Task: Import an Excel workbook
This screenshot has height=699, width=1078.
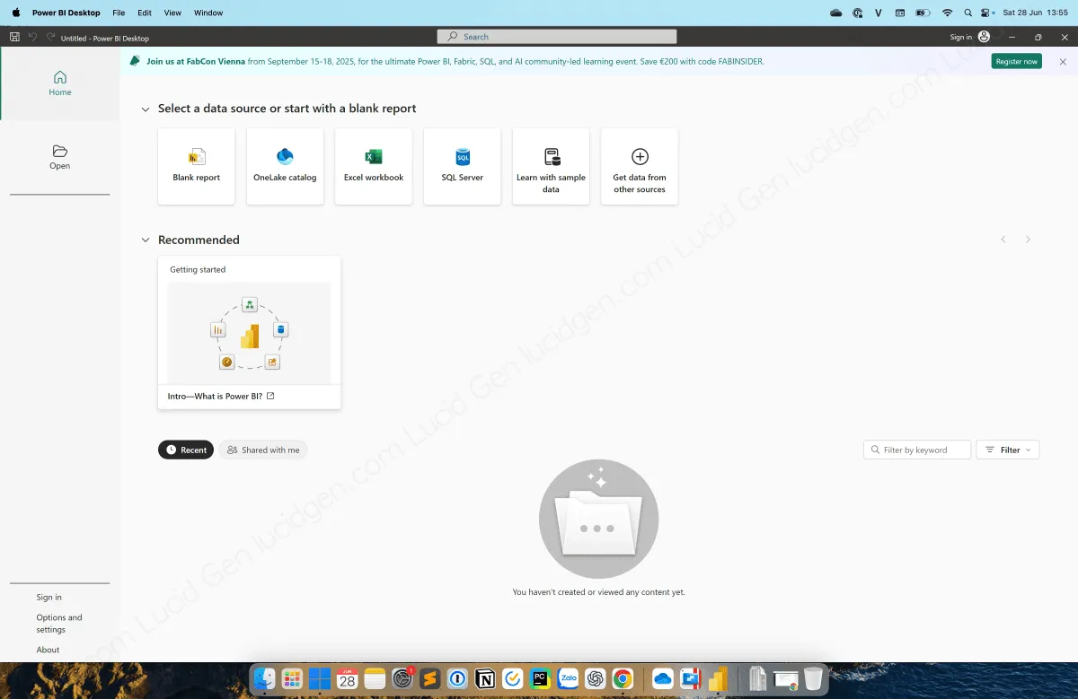Action: [373, 166]
